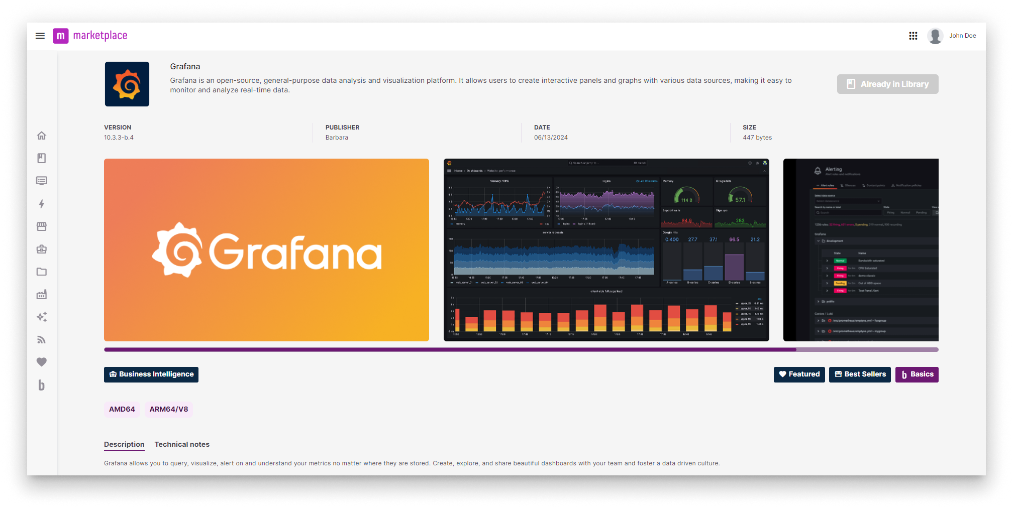Screen dimensions: 1013x508
Task: Click the Already in Library button
Action: point(887,84)
